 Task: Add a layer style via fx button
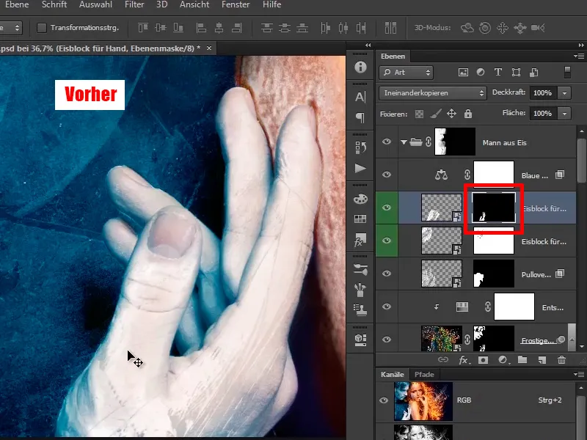click(x=464, y=360)
